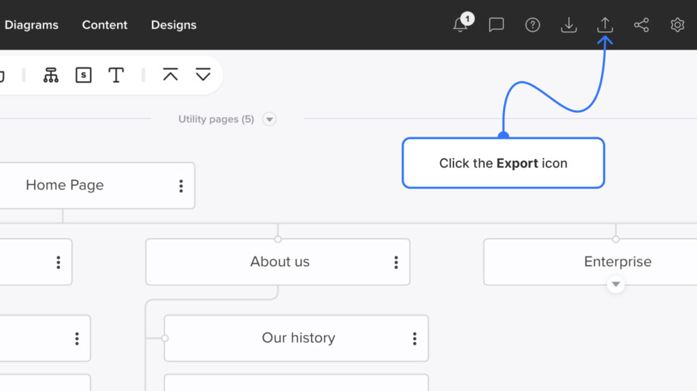Select the sitemap hierarchy tool icon

coord(50,75)
